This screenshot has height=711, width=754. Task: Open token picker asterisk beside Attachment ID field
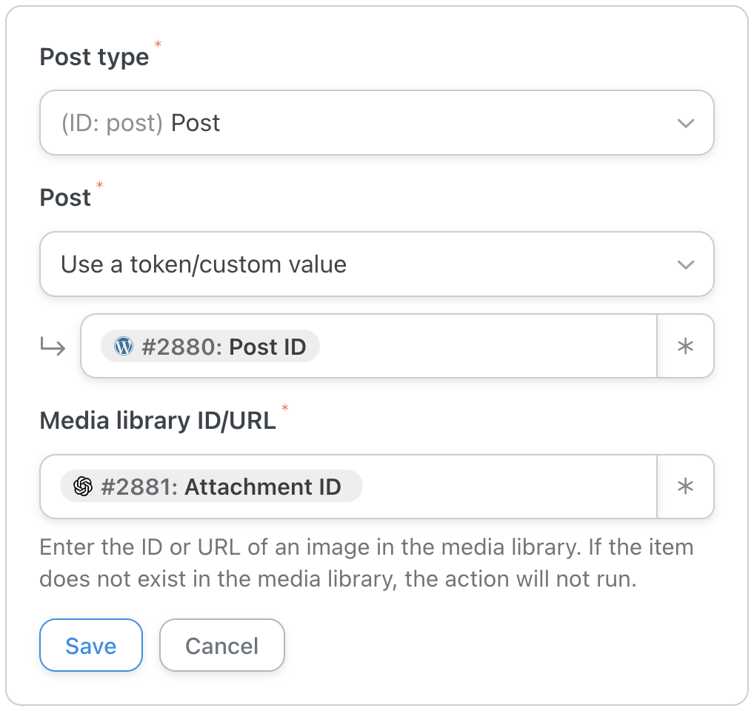point(685,487)
